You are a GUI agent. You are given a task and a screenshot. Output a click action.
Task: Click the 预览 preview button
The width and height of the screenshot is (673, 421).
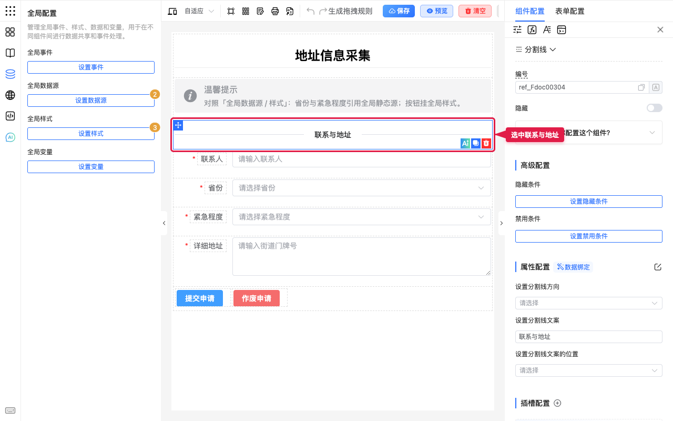tap(436, 11)
